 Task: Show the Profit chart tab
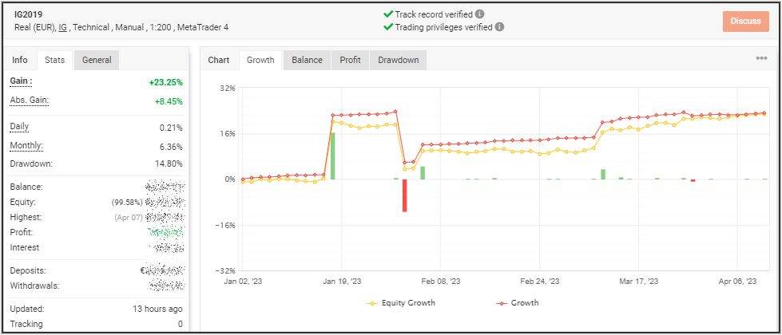coord(350,60)
